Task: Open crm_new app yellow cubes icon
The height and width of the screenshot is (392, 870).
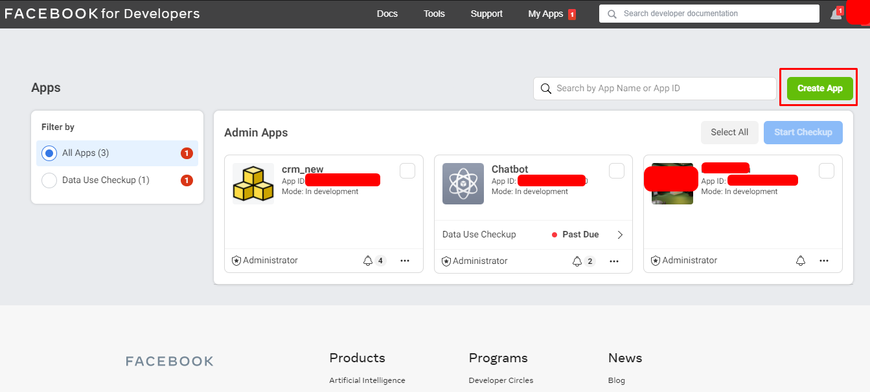Action: click(253, 184)
